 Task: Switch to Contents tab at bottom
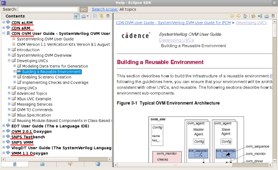pos(15,164)
